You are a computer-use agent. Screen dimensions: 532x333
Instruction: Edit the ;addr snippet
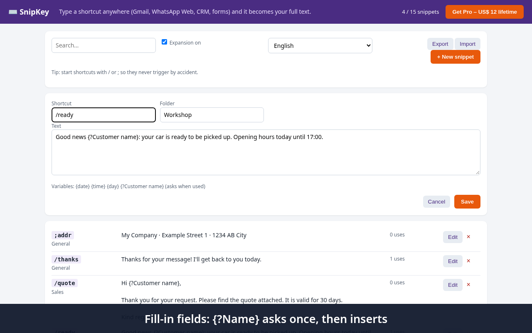click(x=453, y=237)
